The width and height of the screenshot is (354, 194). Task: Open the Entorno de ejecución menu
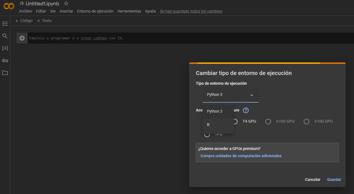(x=95, y=11)
